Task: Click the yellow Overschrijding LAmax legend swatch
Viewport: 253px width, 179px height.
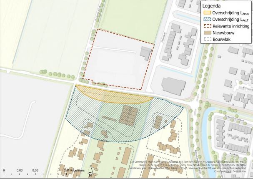Action: (207, 13)
